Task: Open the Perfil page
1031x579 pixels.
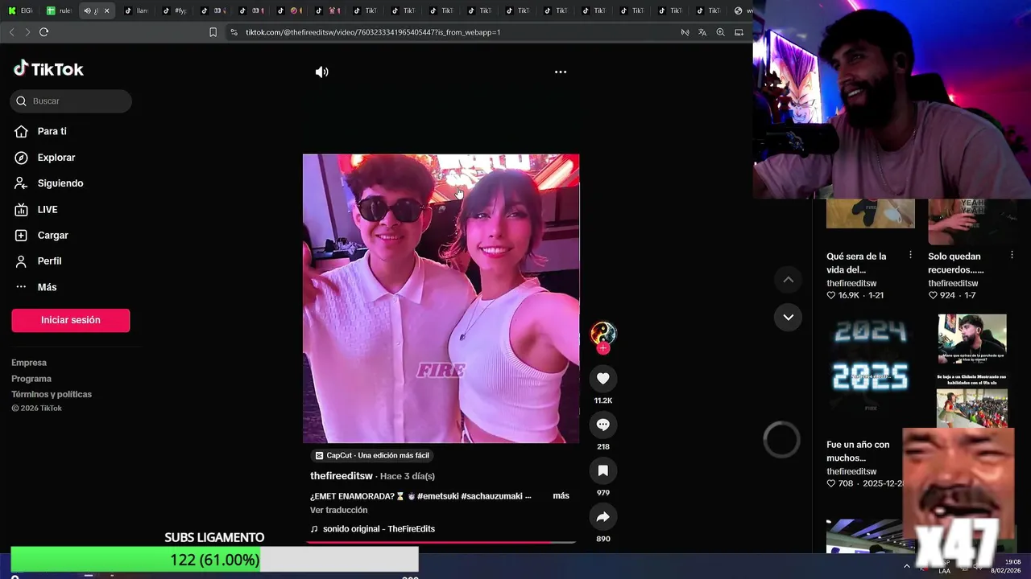Action: coord(49,261)
